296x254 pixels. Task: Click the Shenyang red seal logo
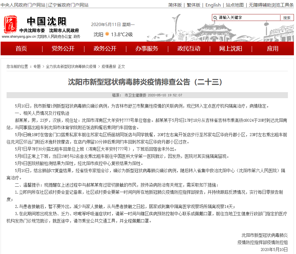coord(10,24)
